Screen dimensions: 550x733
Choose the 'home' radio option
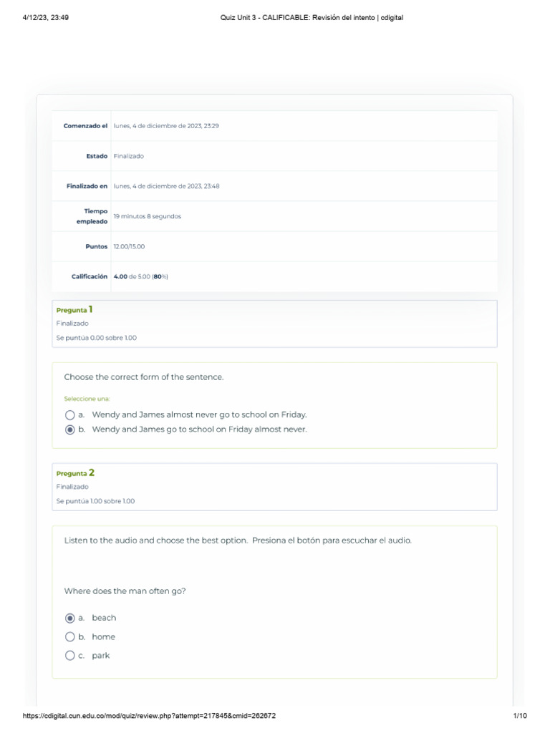pos(69,636)
